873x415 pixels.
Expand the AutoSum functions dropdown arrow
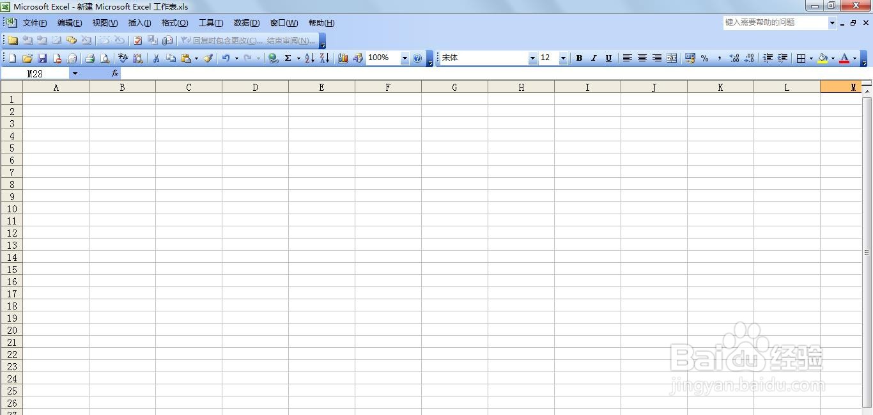[x=298, y=58]
